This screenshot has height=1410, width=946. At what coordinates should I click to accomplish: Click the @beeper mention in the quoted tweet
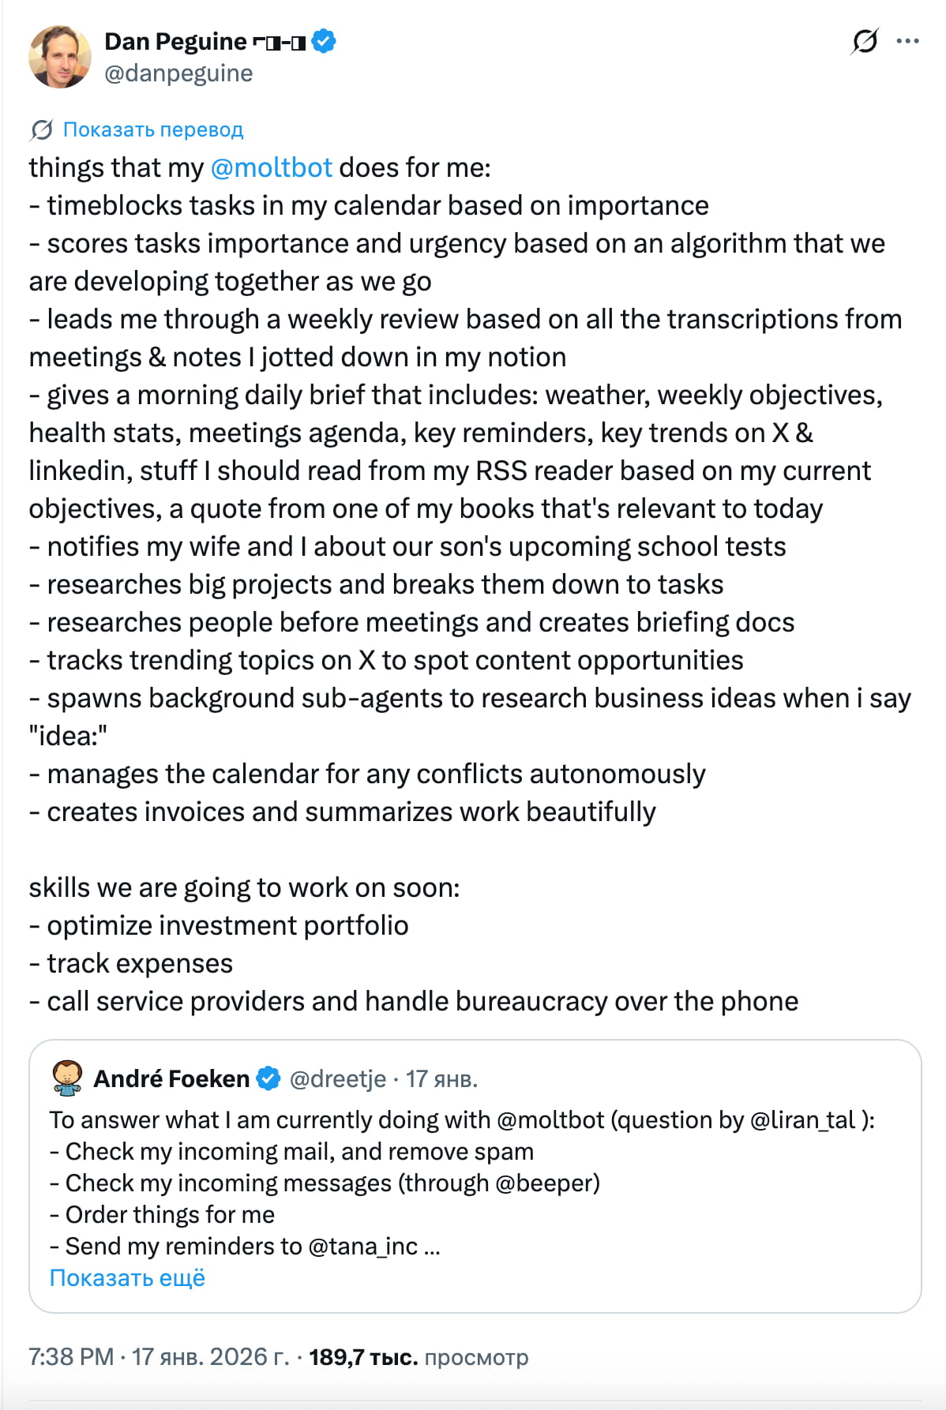click(x=546, y=1183)
